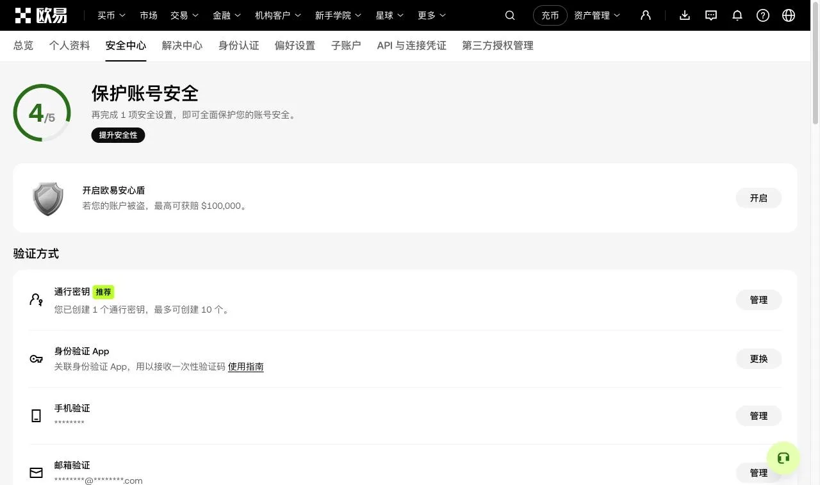820x485 pixels.
Task: Open the search magnifier icon
Action: click(510, 15)
